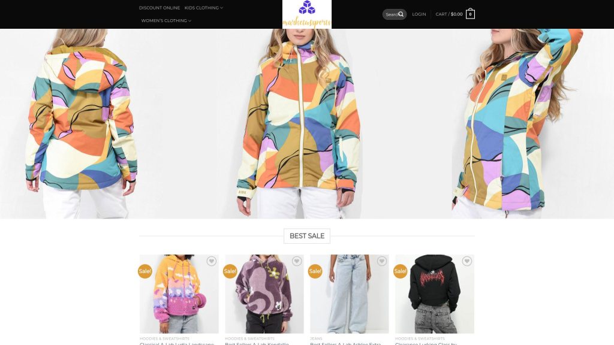This screenshot has height=345, width=614.
Task: Open the light wide-leg jeans thumbnail
Action: coord(350,293)
